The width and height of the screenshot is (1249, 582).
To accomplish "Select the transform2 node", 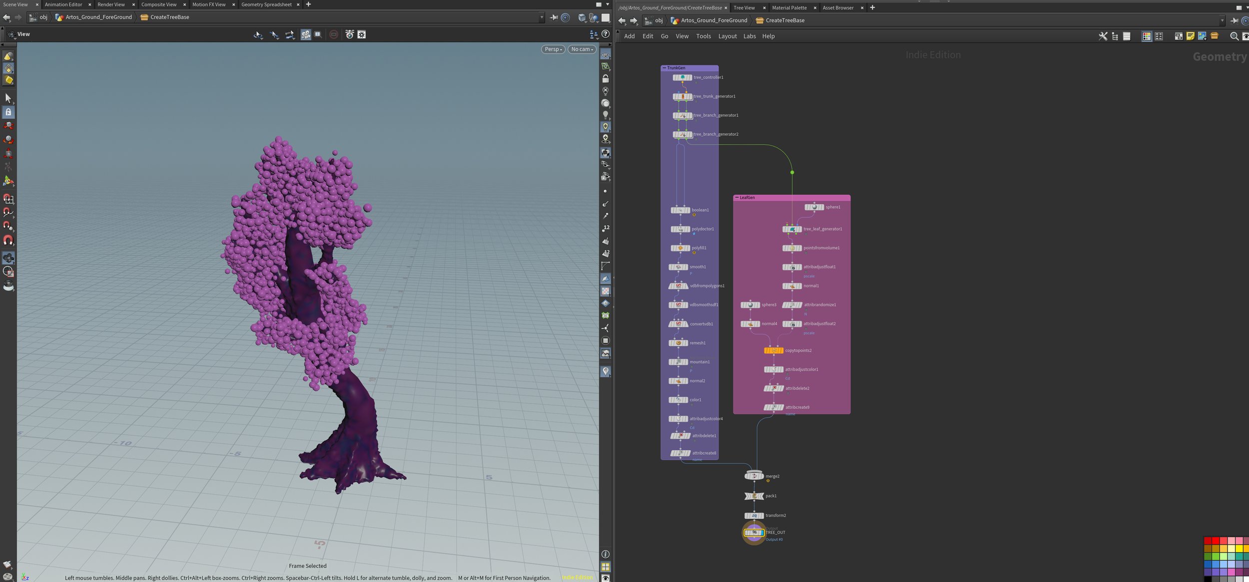I will [x=754, y=516].
